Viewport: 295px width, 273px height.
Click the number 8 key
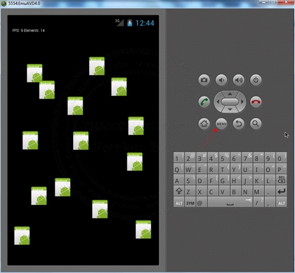tap(258, 157)
